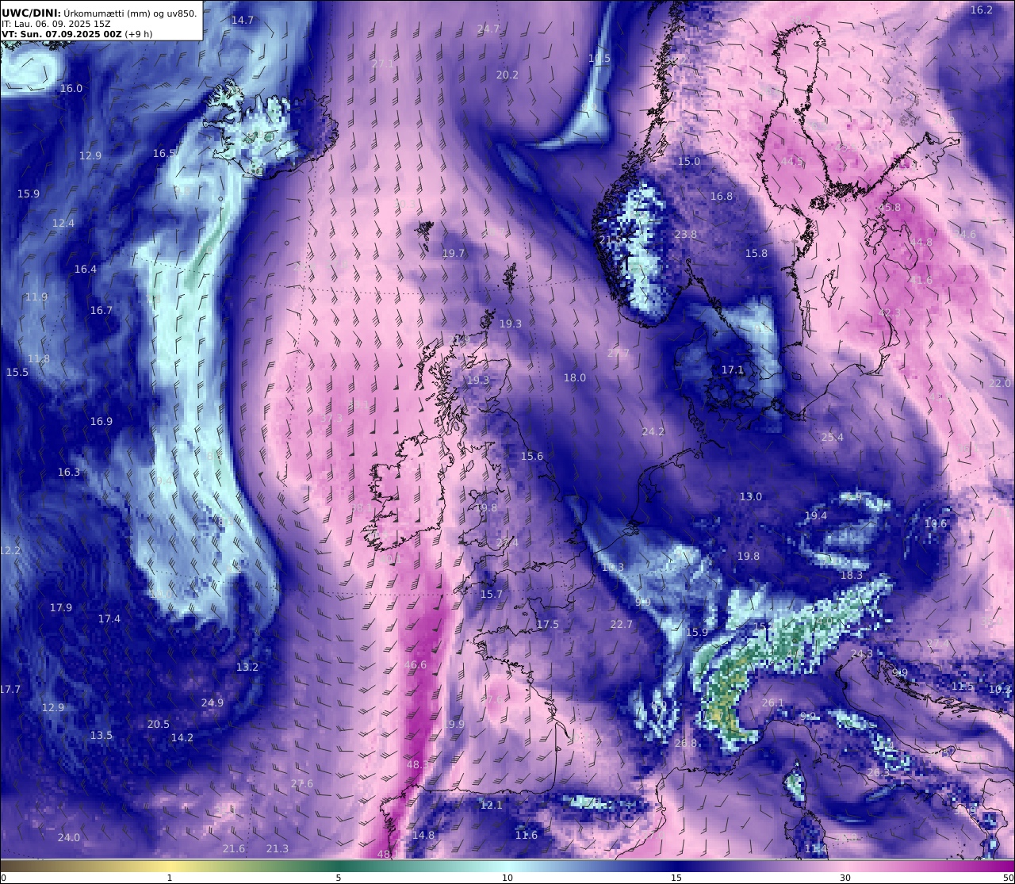The image size is (1015, 884).
Task: Click the map value 20.2
Action: 507,75
